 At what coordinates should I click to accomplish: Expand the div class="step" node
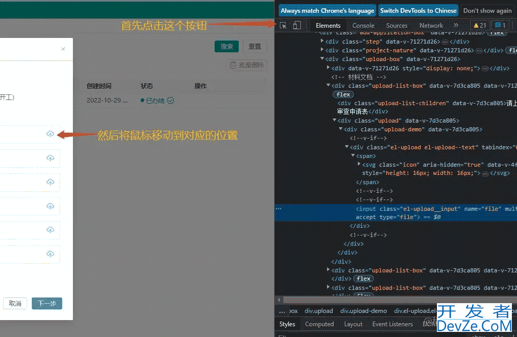coord(322,41)
